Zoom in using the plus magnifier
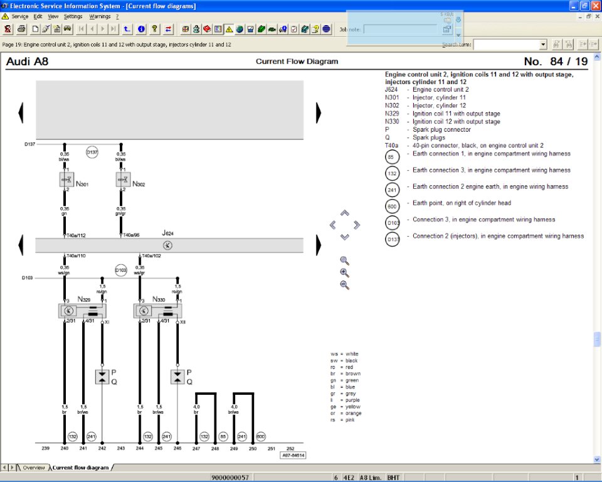Screen dimensions: 602x482 click(344, 272)
